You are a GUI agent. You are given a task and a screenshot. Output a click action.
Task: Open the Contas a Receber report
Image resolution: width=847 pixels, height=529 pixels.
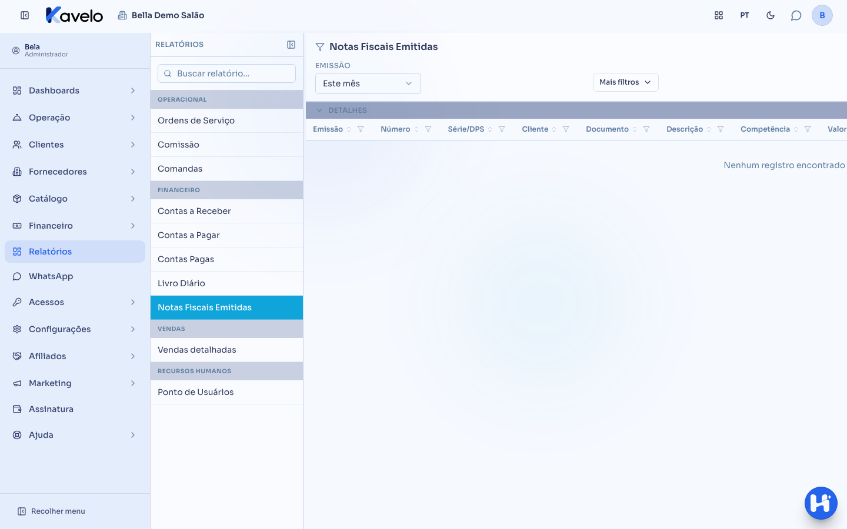pos(226,211)
